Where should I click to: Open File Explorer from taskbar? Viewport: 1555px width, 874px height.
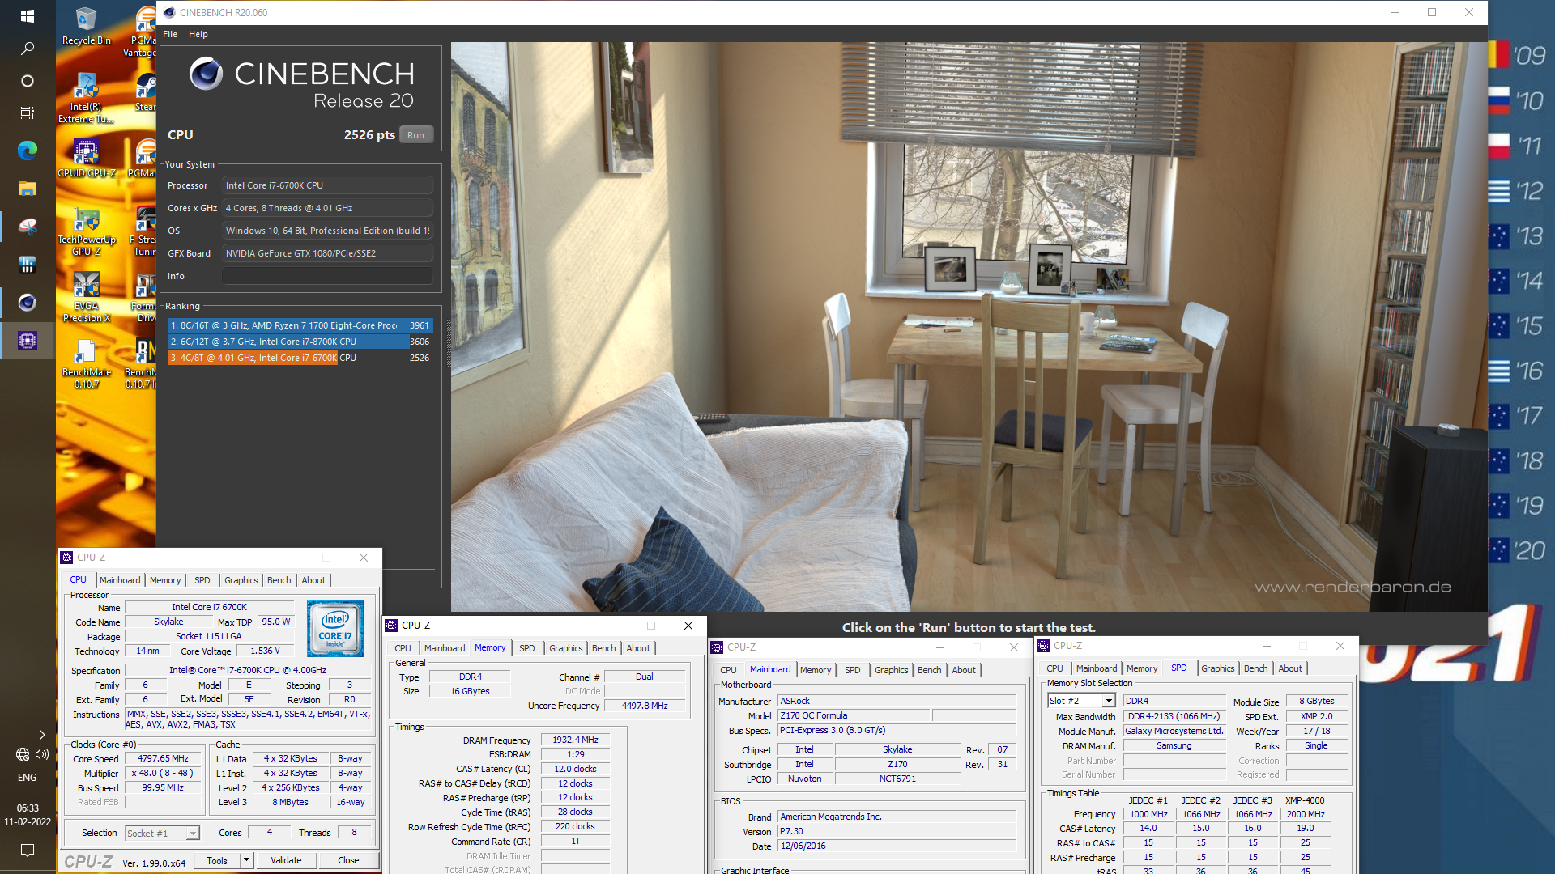click(27, 189)
